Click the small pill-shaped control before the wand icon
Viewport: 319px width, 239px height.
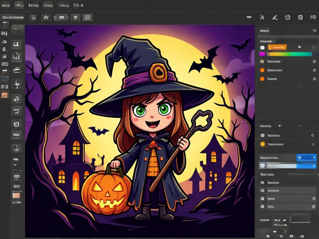[x=249, y=17]
